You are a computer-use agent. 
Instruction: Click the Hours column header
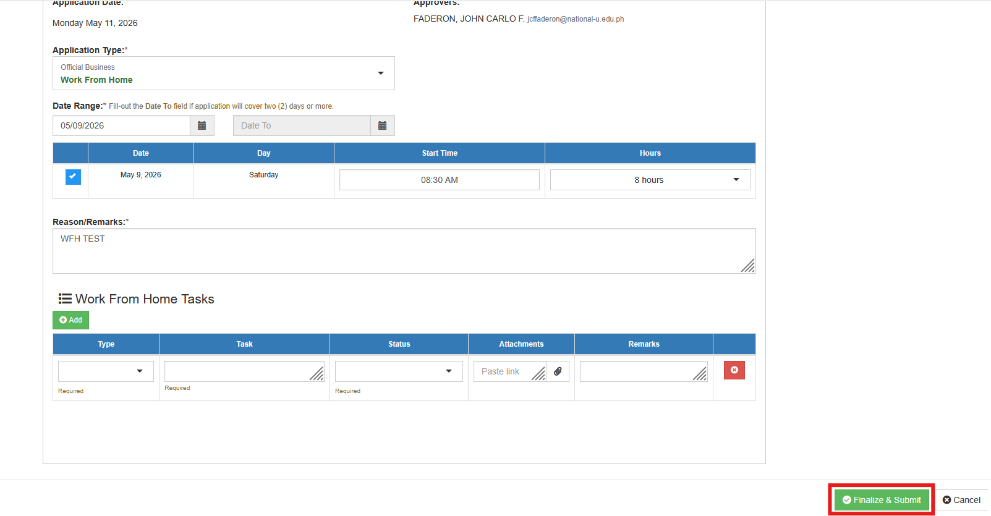click(650, 153)
